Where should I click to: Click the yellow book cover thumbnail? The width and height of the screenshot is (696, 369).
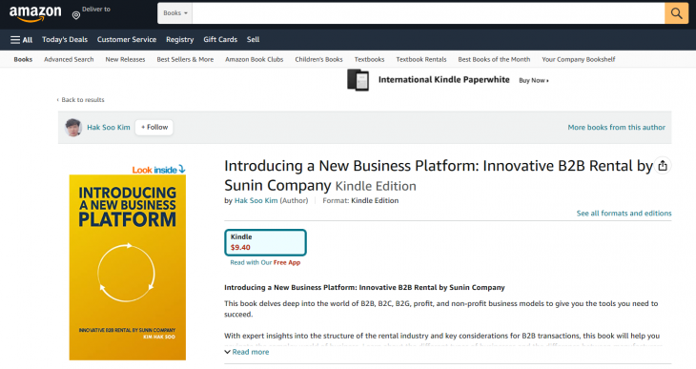click(128, 267)
